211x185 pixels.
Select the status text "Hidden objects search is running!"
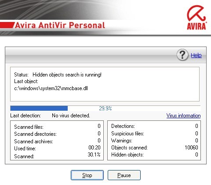point(67,75)
